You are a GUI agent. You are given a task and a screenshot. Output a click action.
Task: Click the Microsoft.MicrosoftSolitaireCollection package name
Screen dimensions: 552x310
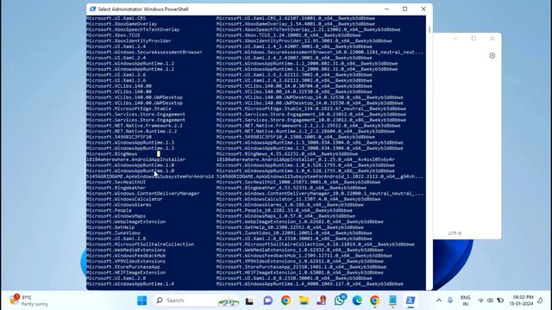[x=140, y=245]
